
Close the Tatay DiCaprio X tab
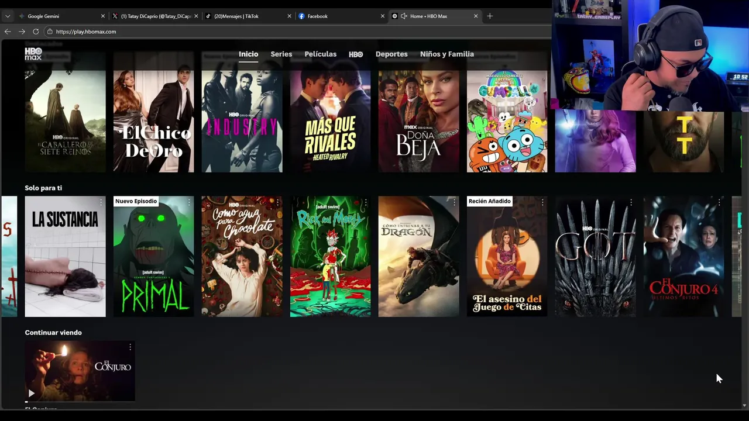pyautogui.click(x=196, y=16)
